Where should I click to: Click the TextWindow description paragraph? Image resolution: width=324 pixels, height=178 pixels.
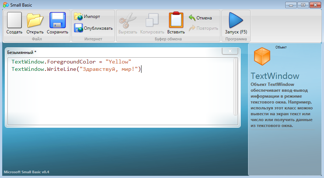pos(282,105)
